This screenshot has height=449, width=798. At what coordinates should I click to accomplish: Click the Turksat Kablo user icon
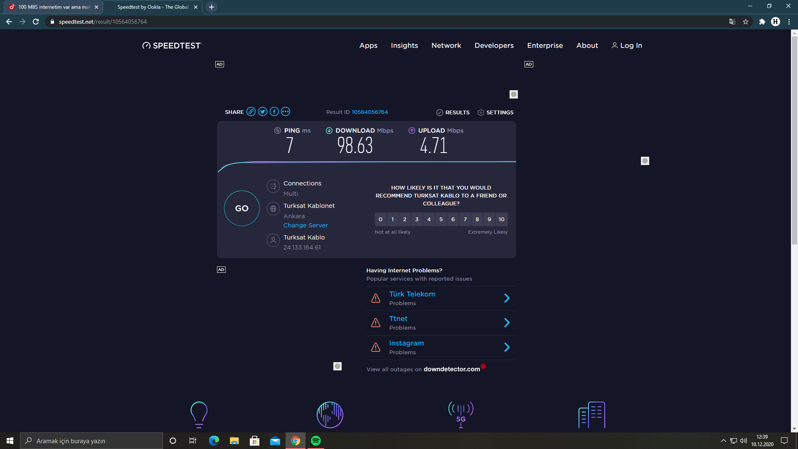click(x=273, y=240)
